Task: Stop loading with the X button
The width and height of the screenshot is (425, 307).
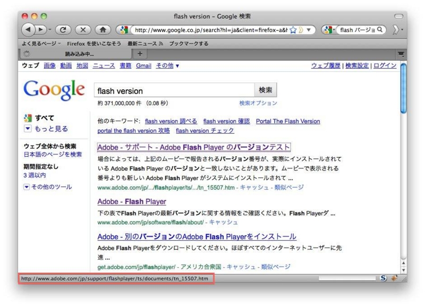Action: (83, 30)
